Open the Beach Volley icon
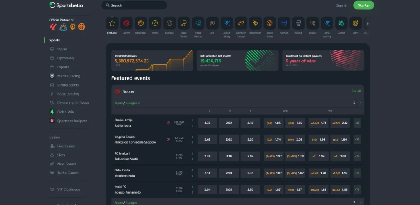This screenshot has width=420, height=205. pyautogui.click(x=270, y=23)
